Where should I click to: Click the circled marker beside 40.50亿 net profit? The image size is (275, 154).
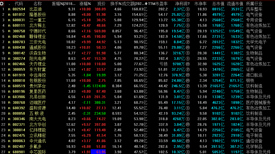coord(188,141)
